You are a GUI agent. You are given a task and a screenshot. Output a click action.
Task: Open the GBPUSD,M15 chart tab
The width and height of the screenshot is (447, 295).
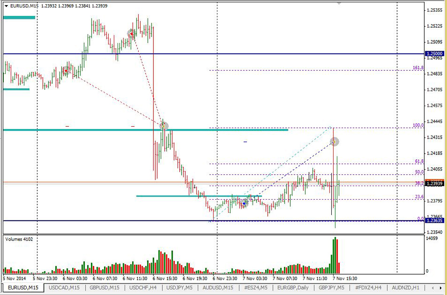pos(105,287)
